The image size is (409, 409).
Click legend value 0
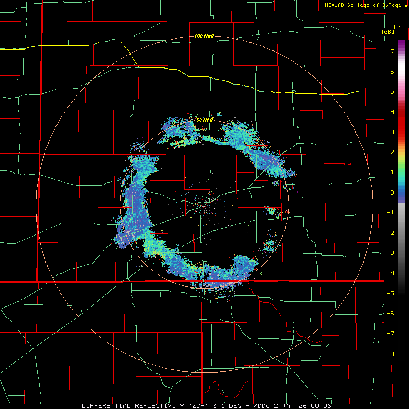coord(392,193)
